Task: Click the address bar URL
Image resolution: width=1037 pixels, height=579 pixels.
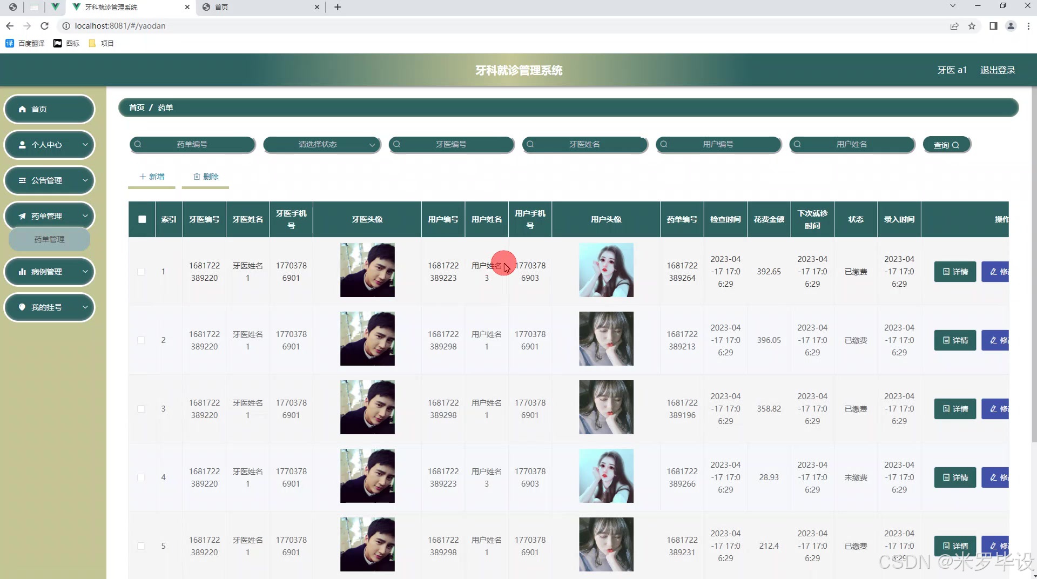Action: click(x=120, y=26)
